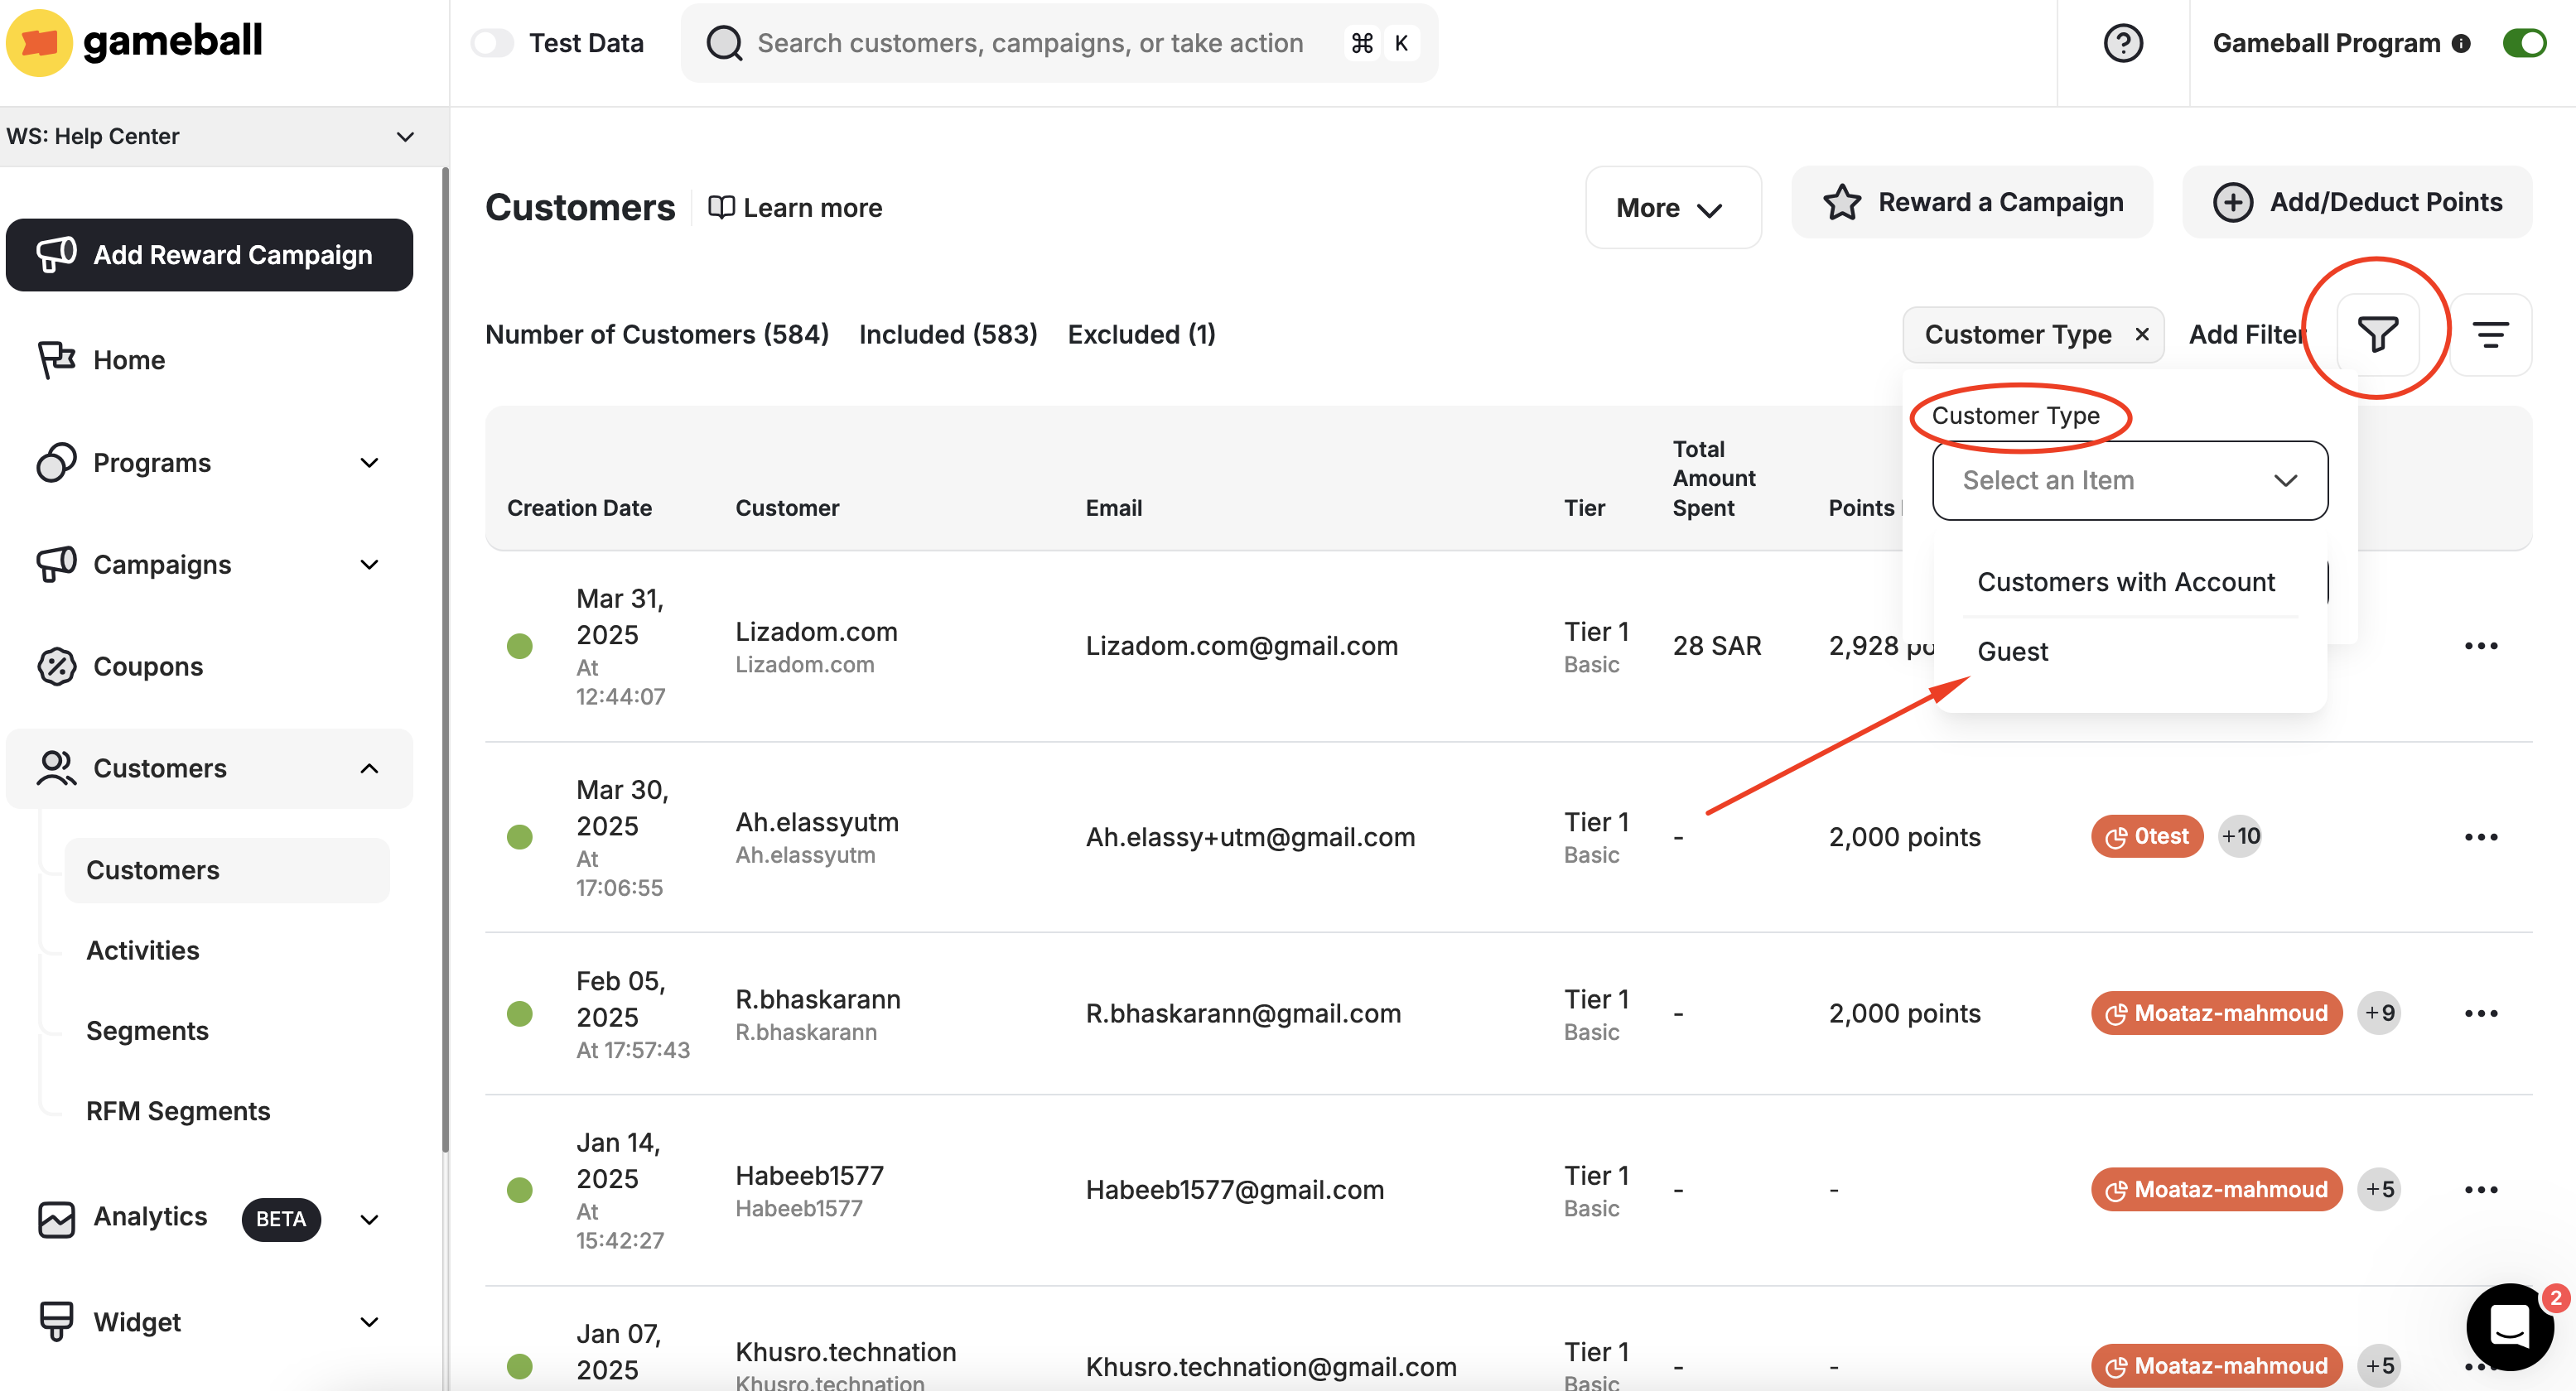
Task: Remove the Customer Type filter chip
Action: 2142,334
